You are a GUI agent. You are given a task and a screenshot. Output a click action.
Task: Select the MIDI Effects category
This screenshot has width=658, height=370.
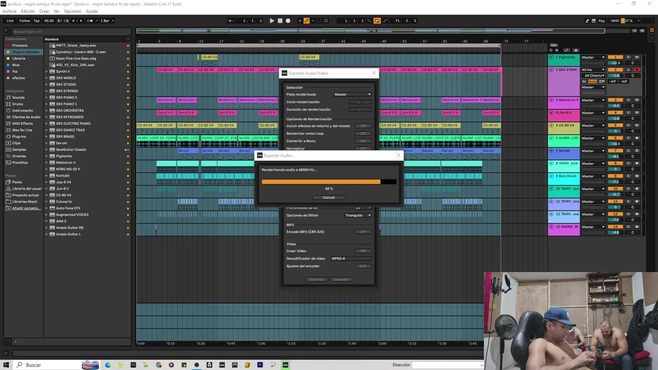tap(23, 123)
